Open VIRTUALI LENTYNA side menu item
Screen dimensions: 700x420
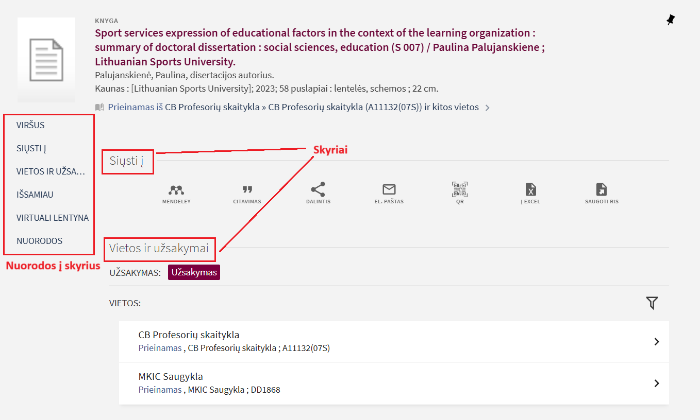pyautogui.click(x=53, y=218)
